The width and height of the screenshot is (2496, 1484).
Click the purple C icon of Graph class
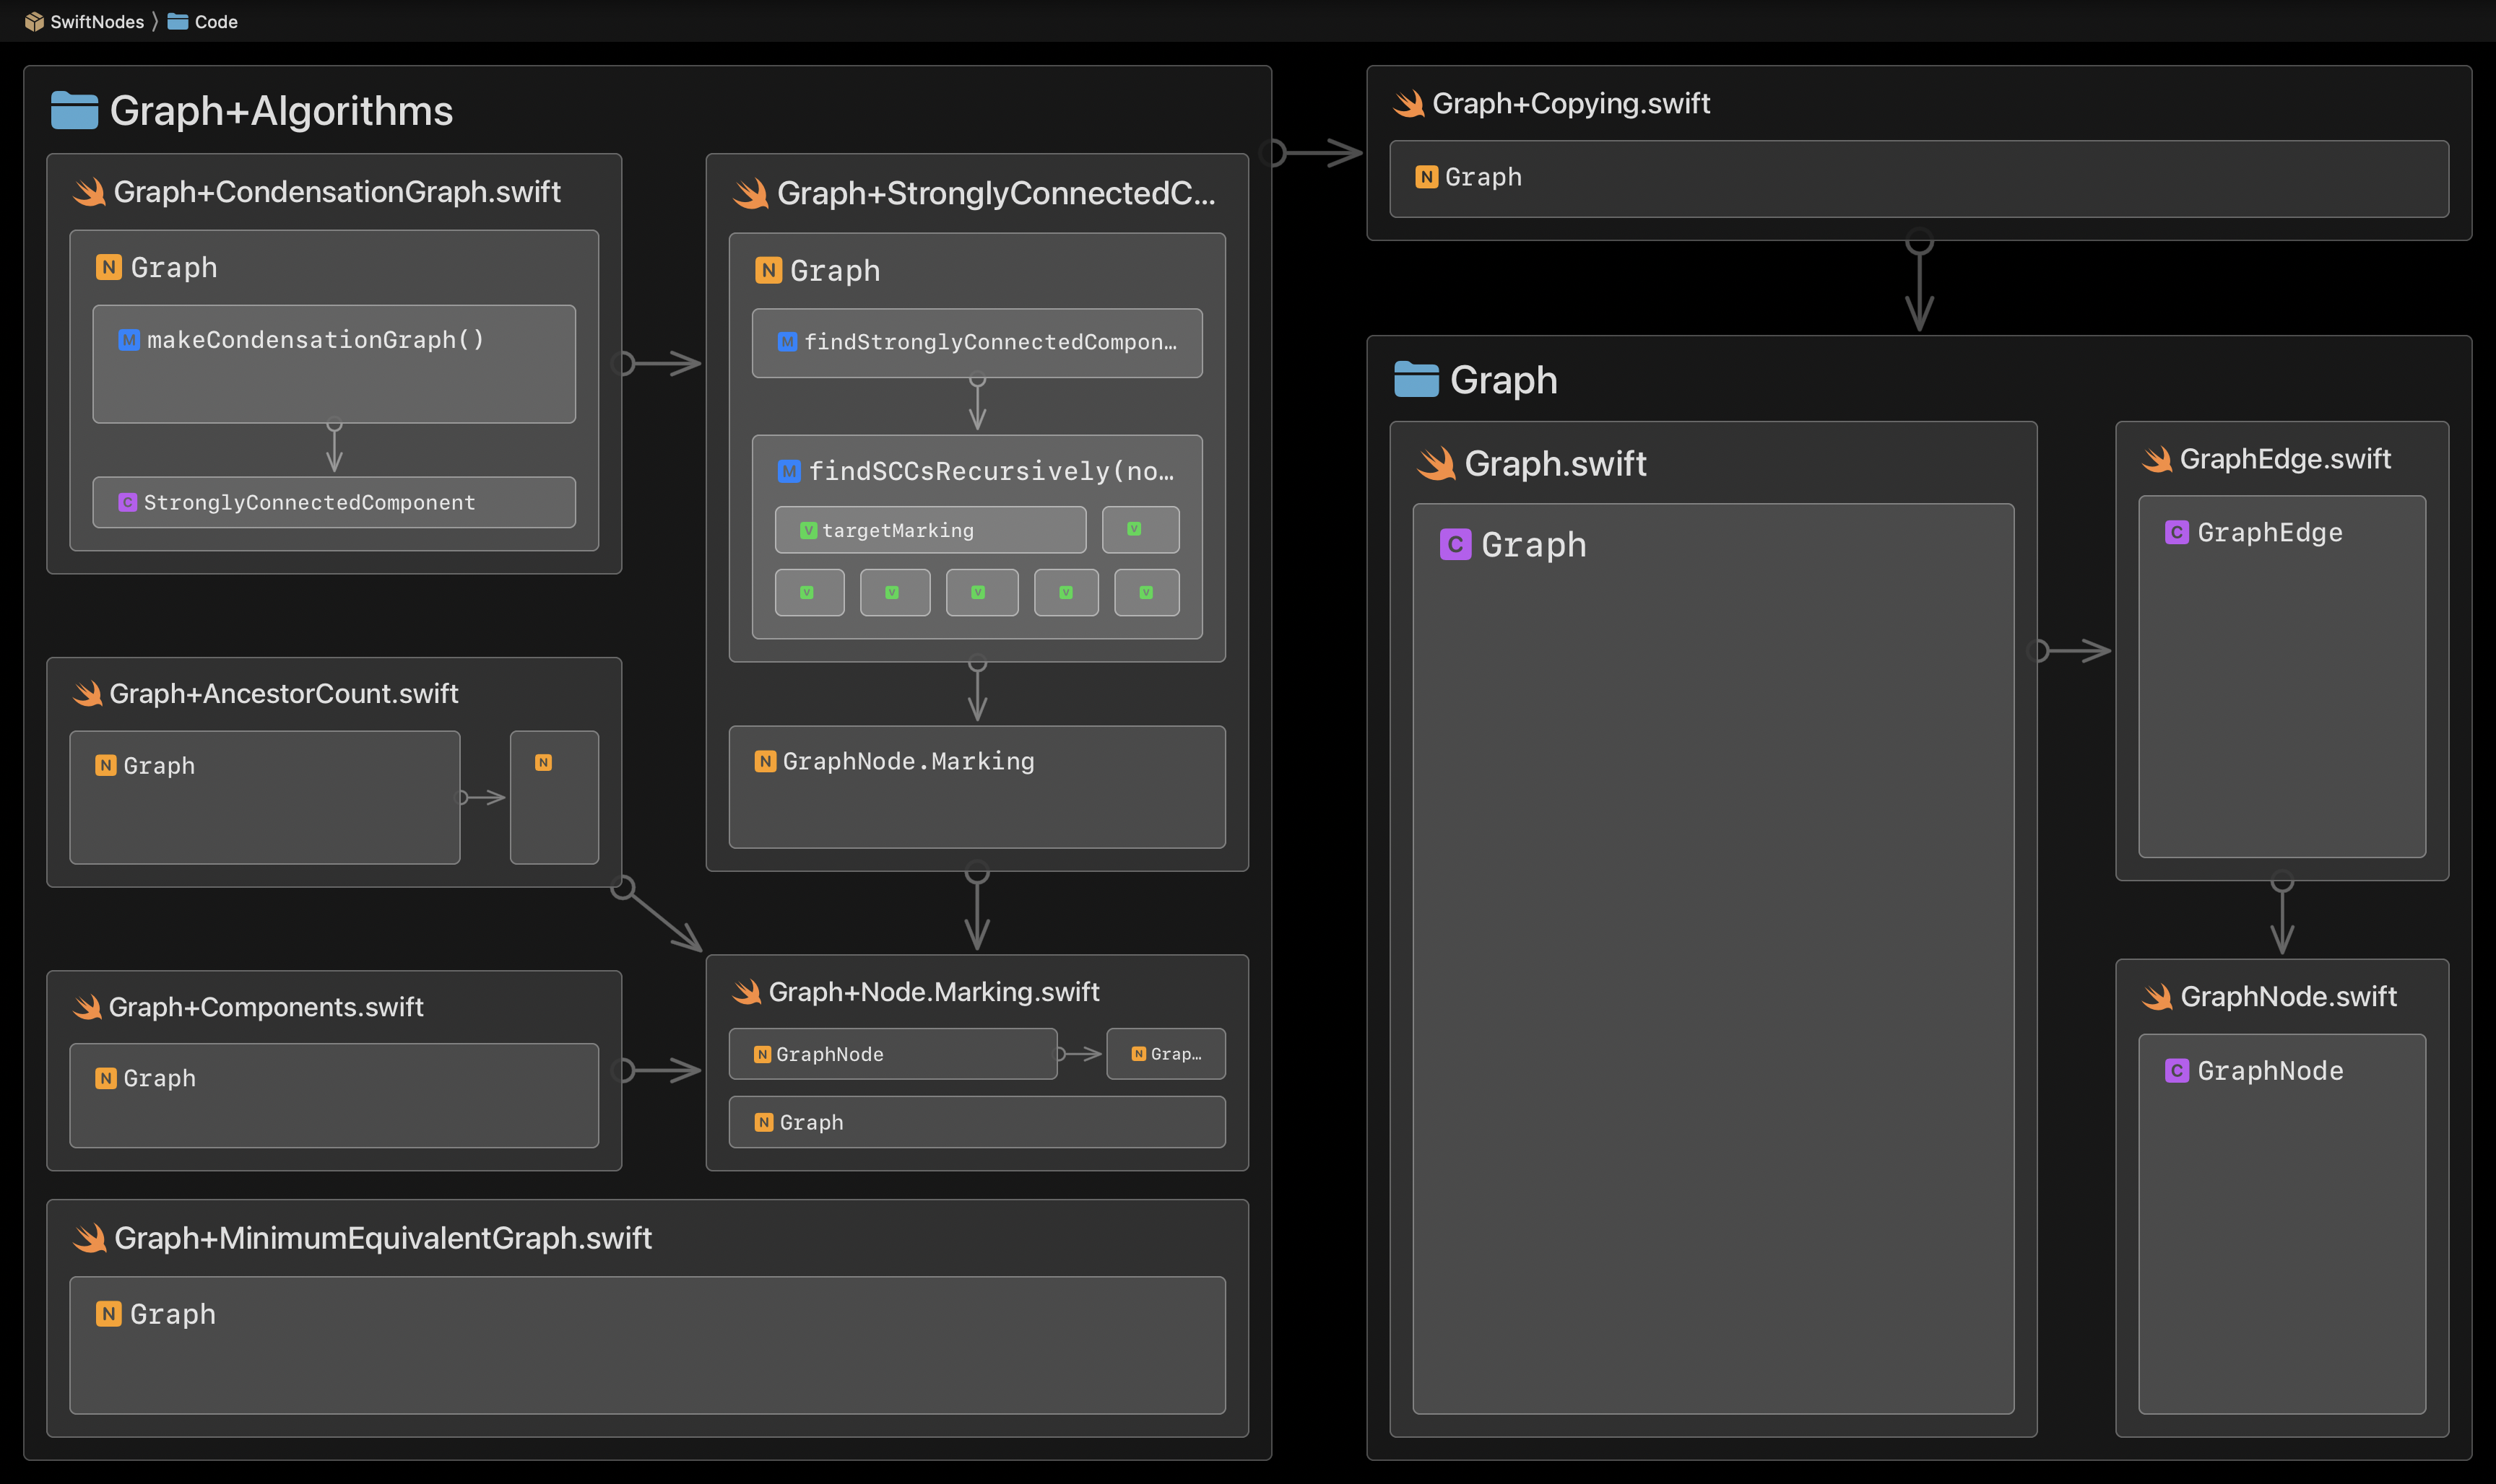(x=1455, y=544)
